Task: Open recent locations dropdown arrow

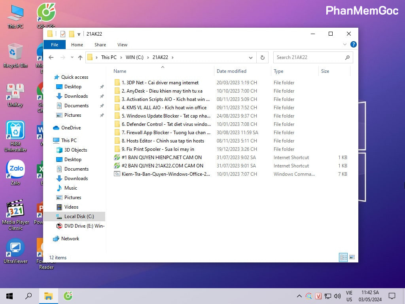Action: click(x=72, y=57)
